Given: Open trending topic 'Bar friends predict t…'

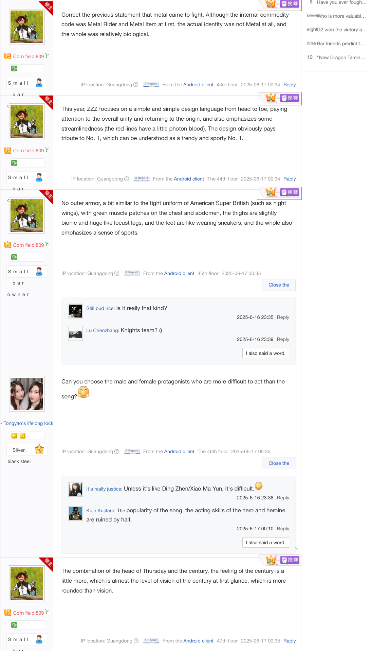Looking at the screenshot, I should [x=341, y=44].
